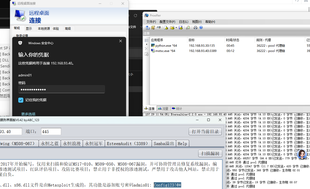Open the 配置文件 menu in Proxifier
This screenshot has width=310, height=189.
167,22
